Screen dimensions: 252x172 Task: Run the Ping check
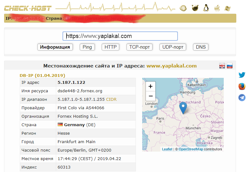click(87, 47)
